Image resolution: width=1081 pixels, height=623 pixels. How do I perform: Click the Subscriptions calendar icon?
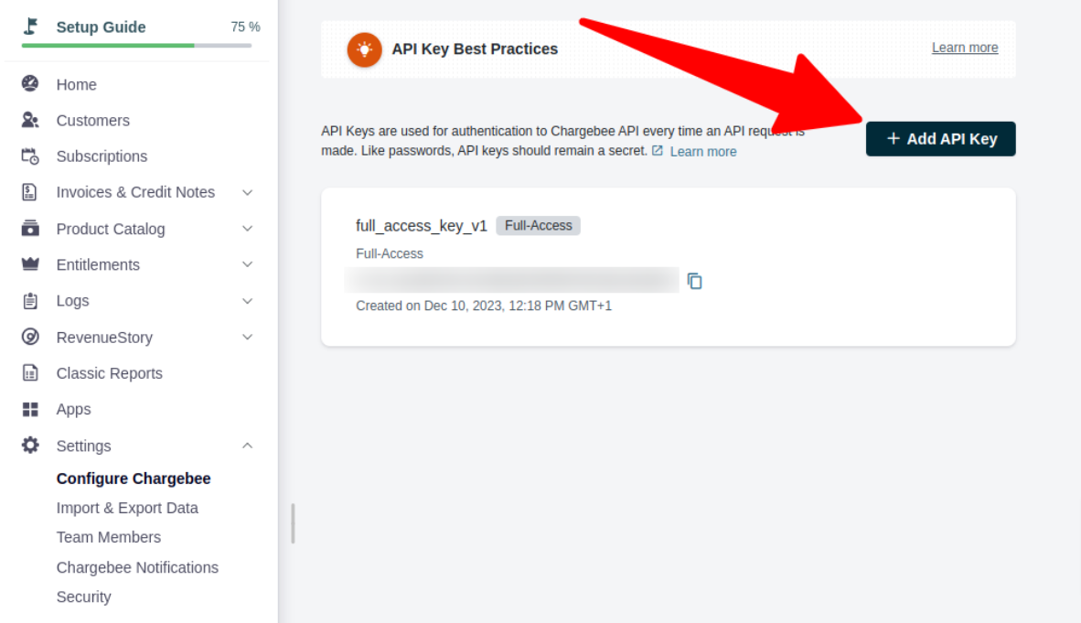pyautogui.click(x=30, y=156)
